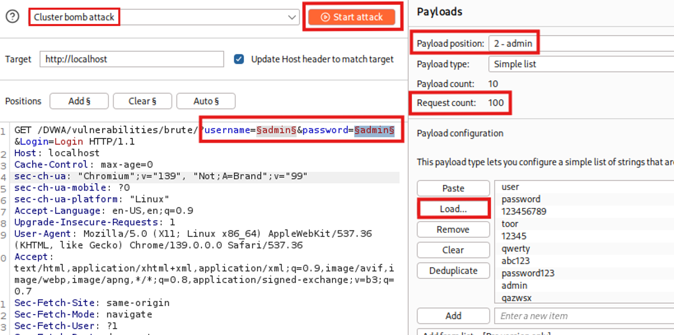
Task: Click the Add § position button
Action: click(x=79, y=101)
